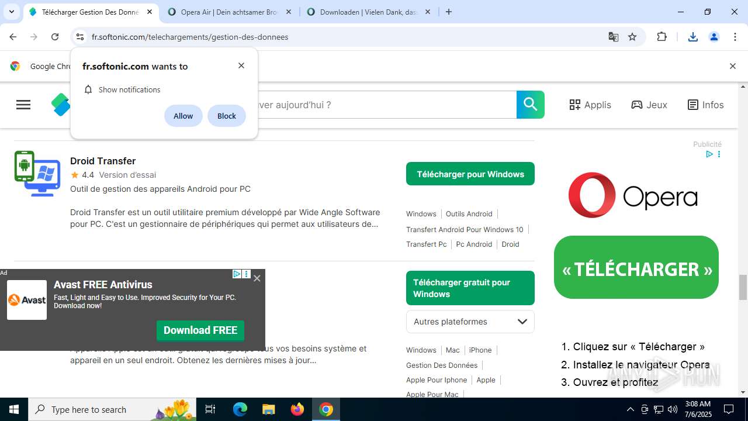
Task: Open Chrome three-dot menu
Action: [735, 37]
